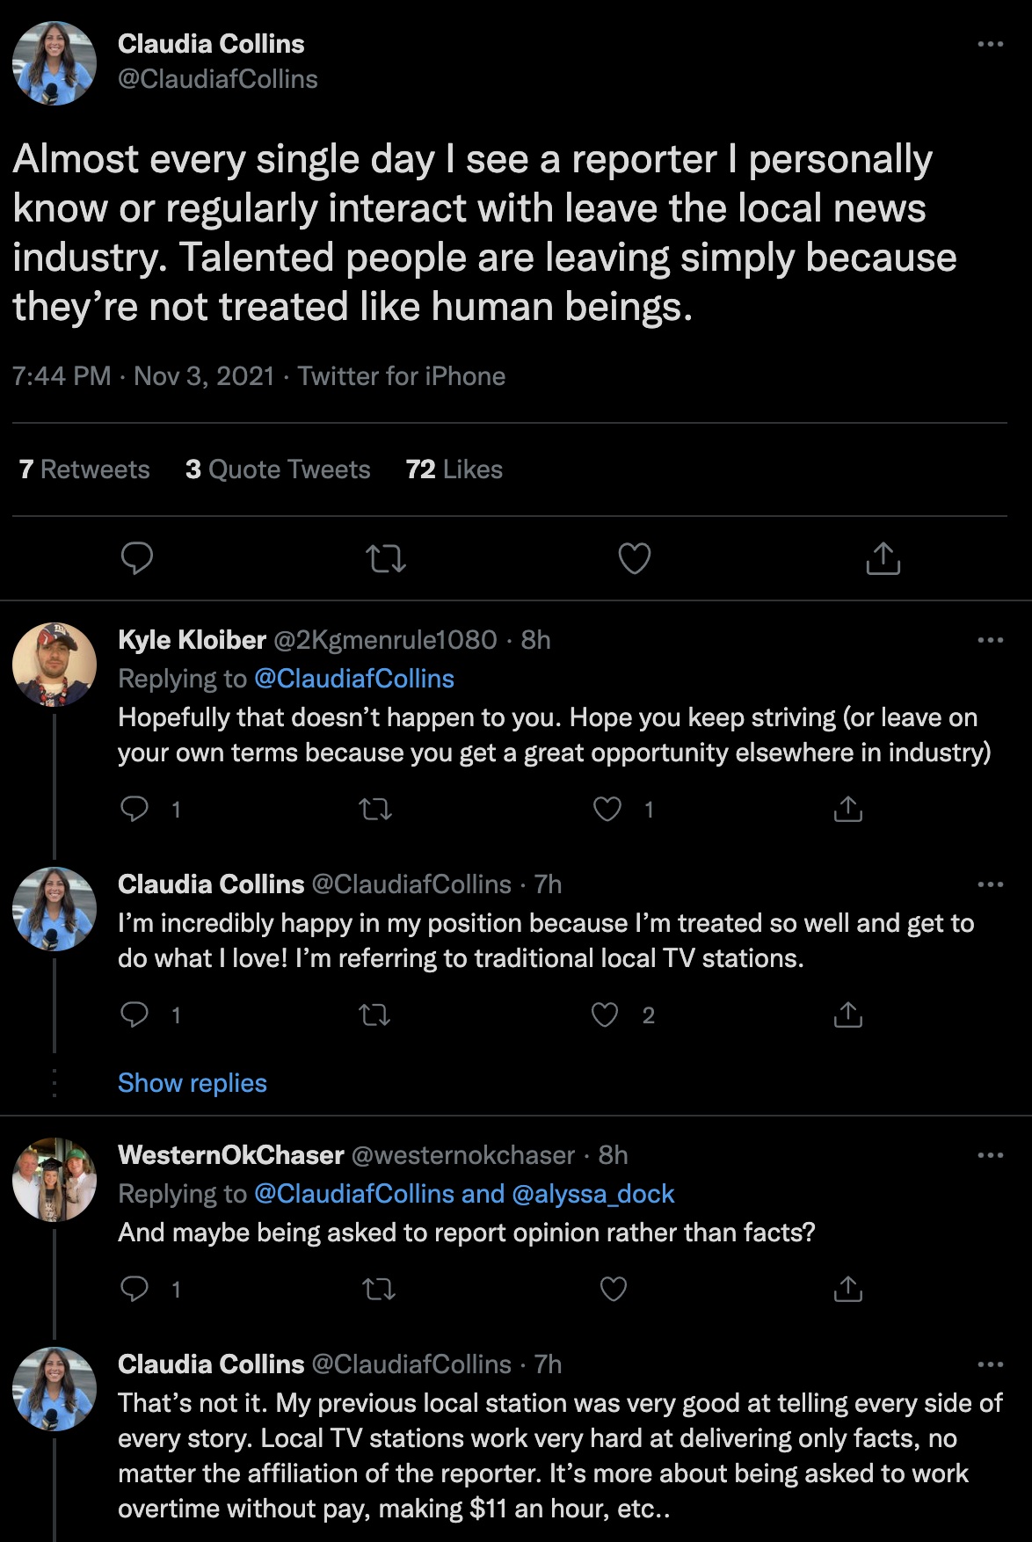The width and height of the screenshot is (1032, 1542).
Task: Share Kyle Kloiber's reply
Action: coord(847,809)
